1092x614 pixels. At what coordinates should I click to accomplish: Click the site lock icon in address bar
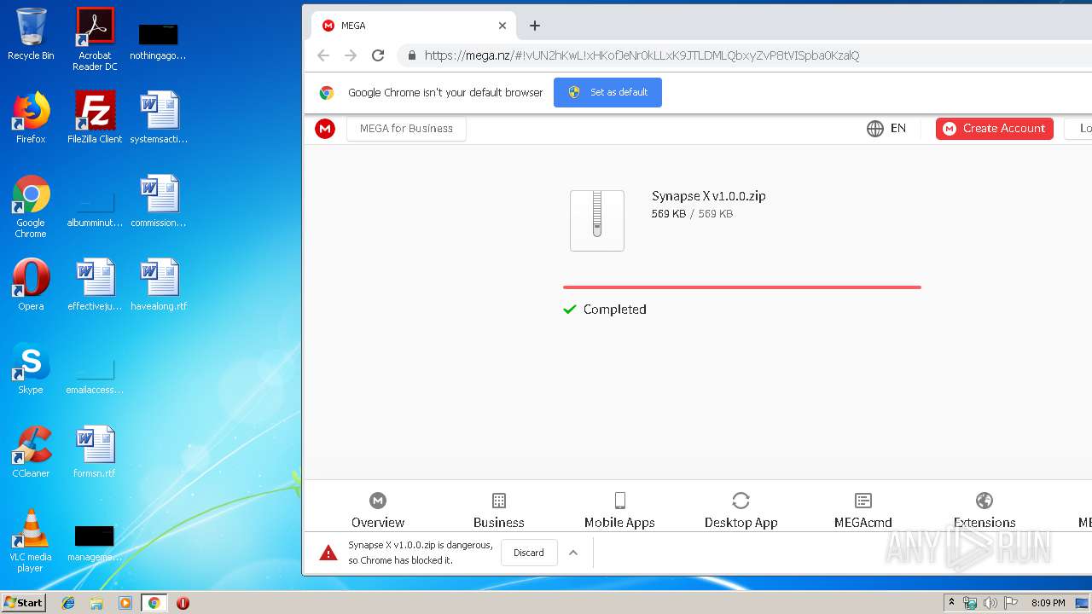click(412, 55)
